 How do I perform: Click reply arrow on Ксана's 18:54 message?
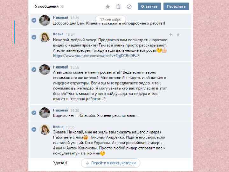click(x=171, y=35)
